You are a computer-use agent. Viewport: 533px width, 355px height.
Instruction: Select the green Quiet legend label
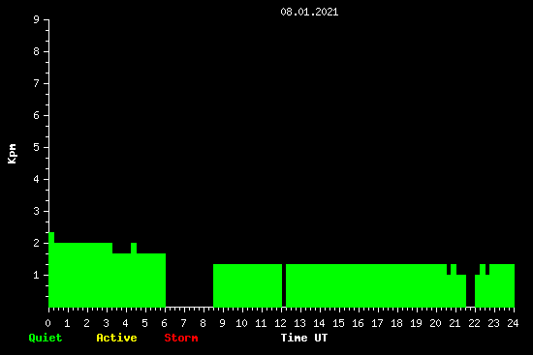46,338
